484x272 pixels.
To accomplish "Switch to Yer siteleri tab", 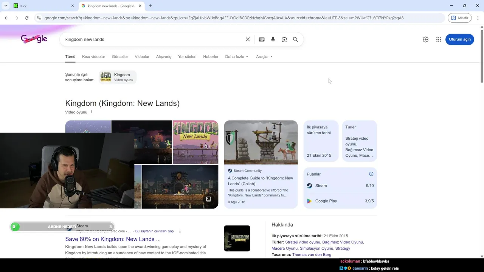I will point(187,57).
